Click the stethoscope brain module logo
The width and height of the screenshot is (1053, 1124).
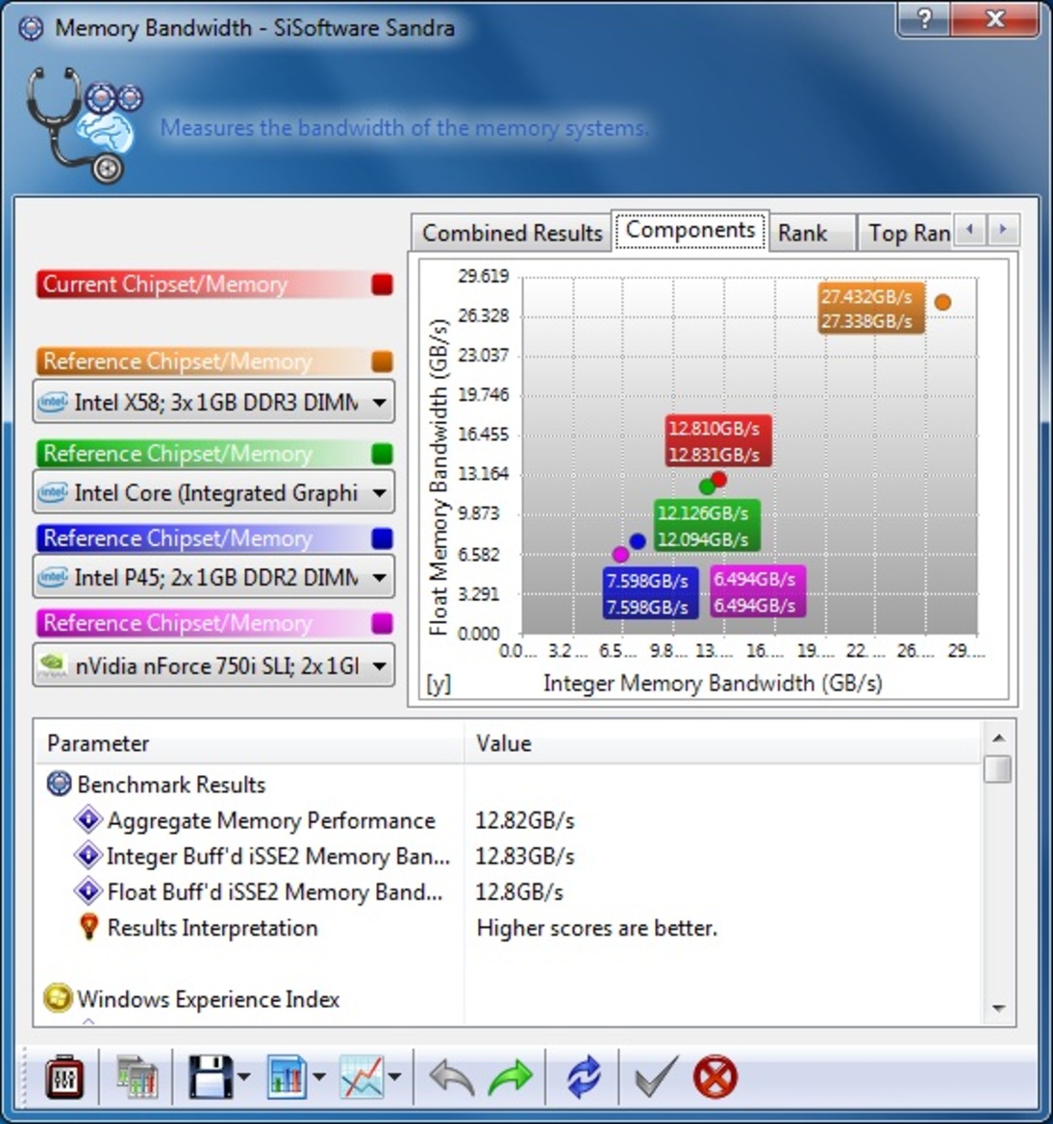coord(85,124)
